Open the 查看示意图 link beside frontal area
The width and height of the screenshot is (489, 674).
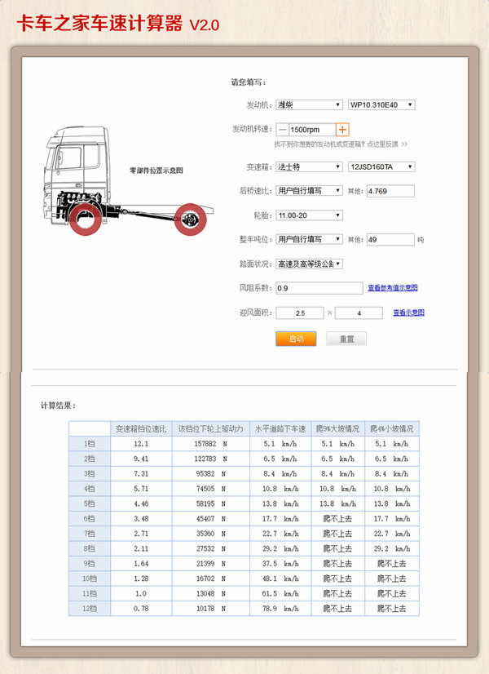(x=408, y=313)
